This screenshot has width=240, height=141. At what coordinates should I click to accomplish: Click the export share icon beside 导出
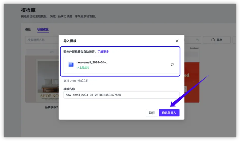coord(213,40)
